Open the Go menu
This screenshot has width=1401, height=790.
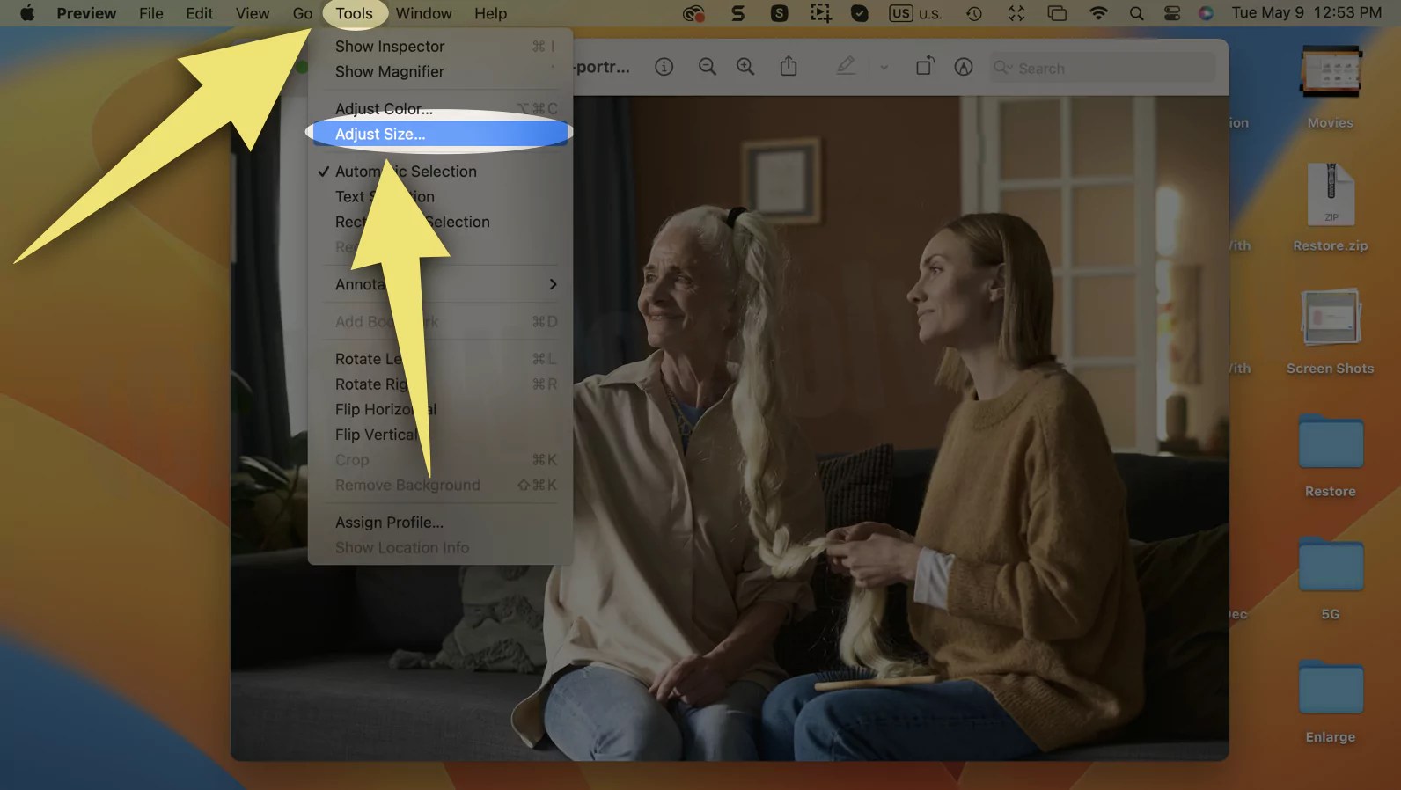(303, 13)
